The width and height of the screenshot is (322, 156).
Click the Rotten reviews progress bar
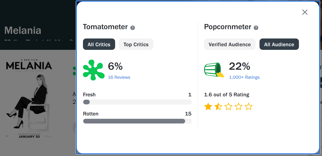(137, 121)
